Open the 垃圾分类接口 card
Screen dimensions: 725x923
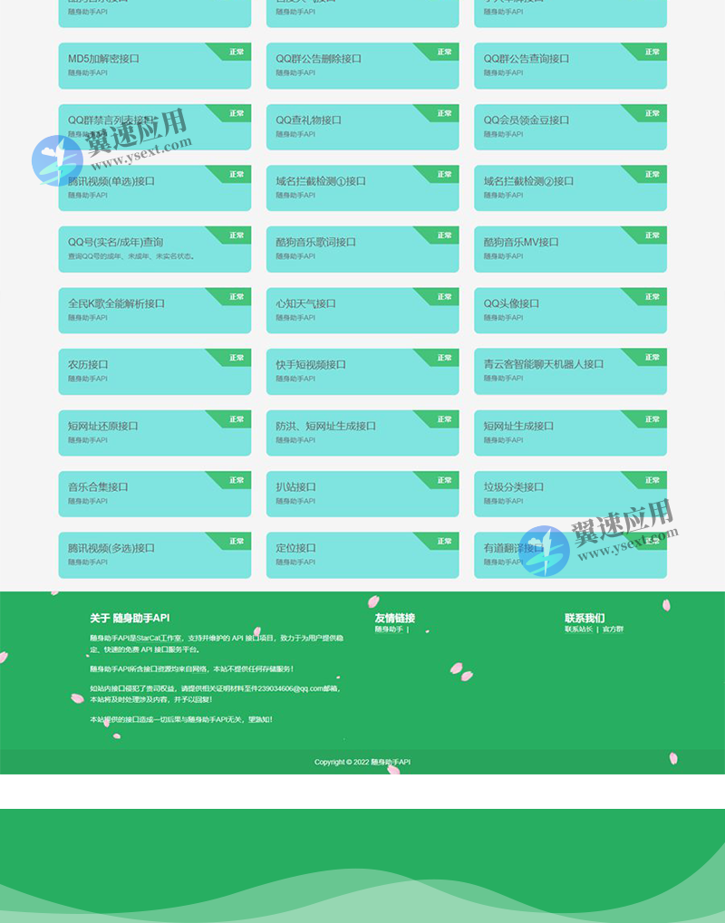569,493
